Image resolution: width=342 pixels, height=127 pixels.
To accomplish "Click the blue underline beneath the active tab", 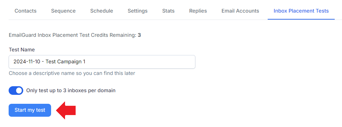I will [301, 19].
